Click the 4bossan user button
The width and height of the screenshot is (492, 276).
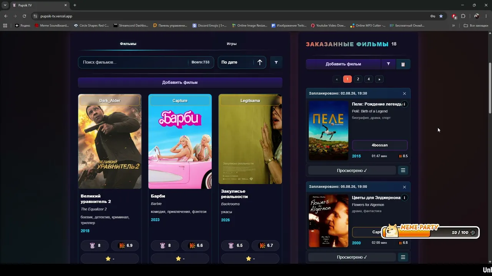[x=380, y=145]
